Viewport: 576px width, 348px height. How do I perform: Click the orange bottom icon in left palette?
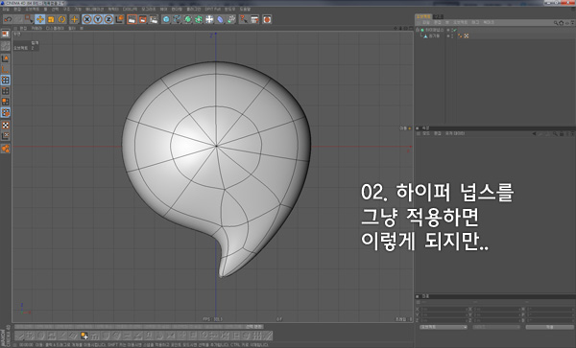coord(5,149)
